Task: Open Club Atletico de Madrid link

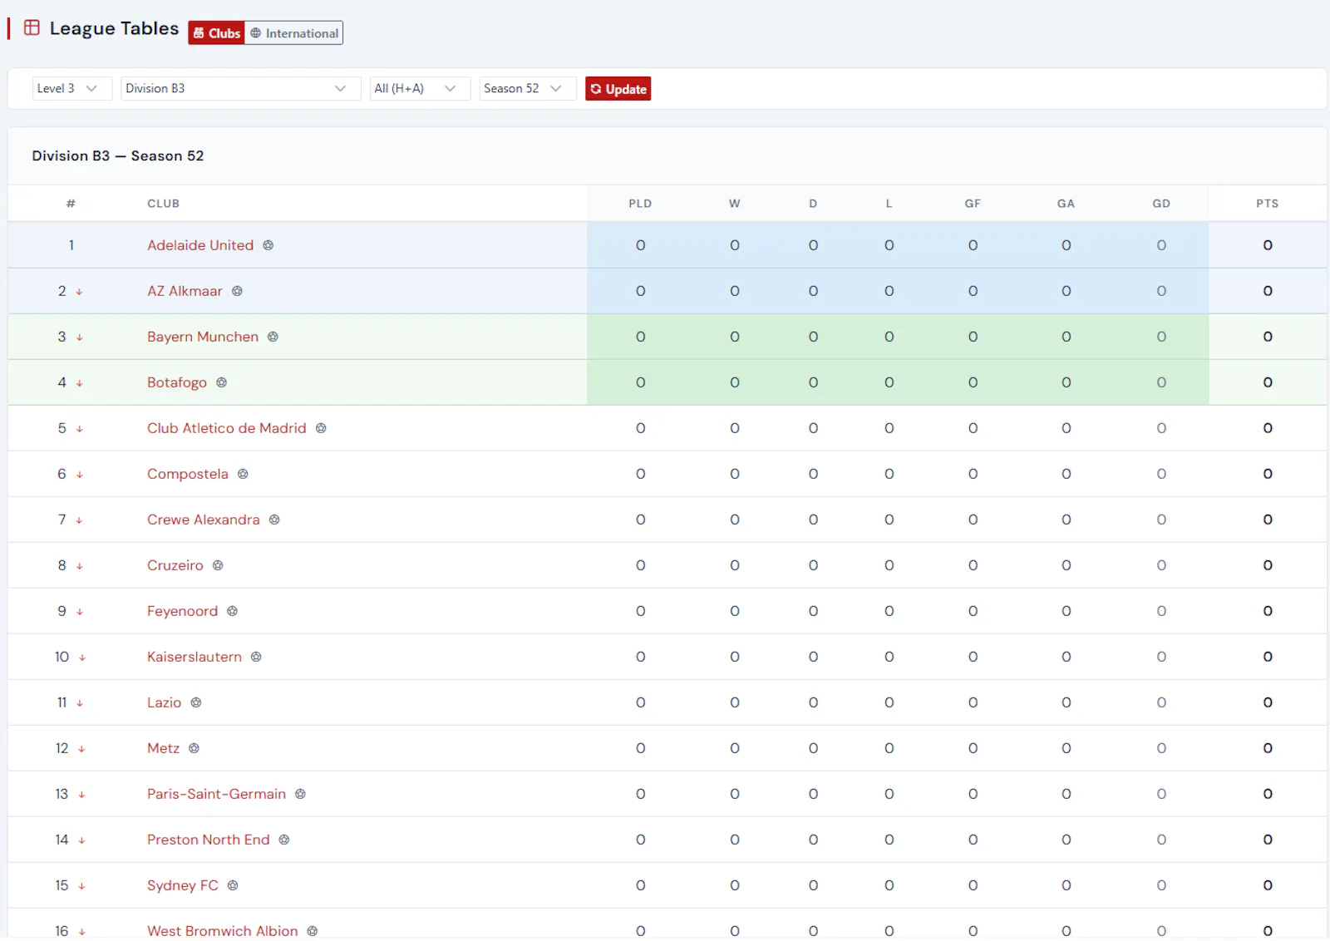Action: [227, 428]
